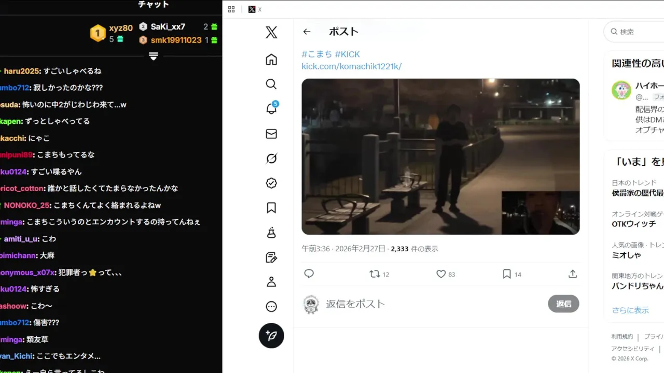Viewport: 664px width, 373px height.
Task: Open the #こまち hashtag
Action: pyautogui.click(x=316, y=54)
